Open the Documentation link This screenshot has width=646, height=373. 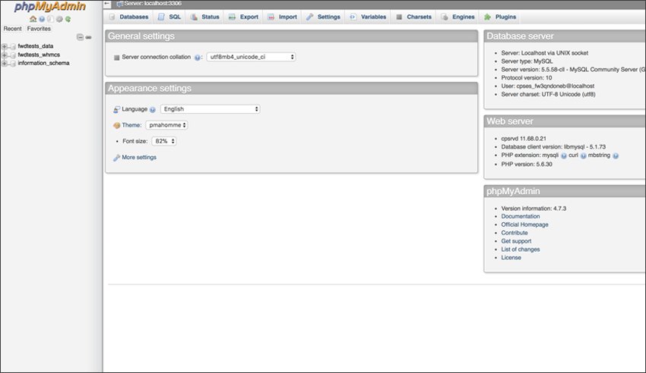click(521, 216)
